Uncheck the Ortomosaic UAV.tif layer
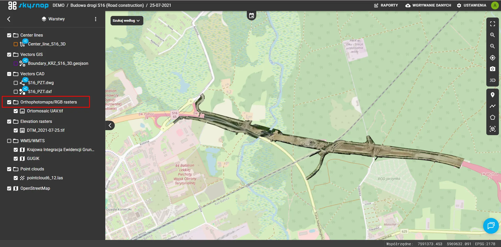501x247 pixels. pos(16,111)
